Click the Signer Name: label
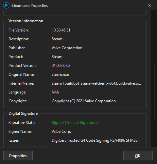Viewport: 157px width, 164px height. tap(20, 132)
